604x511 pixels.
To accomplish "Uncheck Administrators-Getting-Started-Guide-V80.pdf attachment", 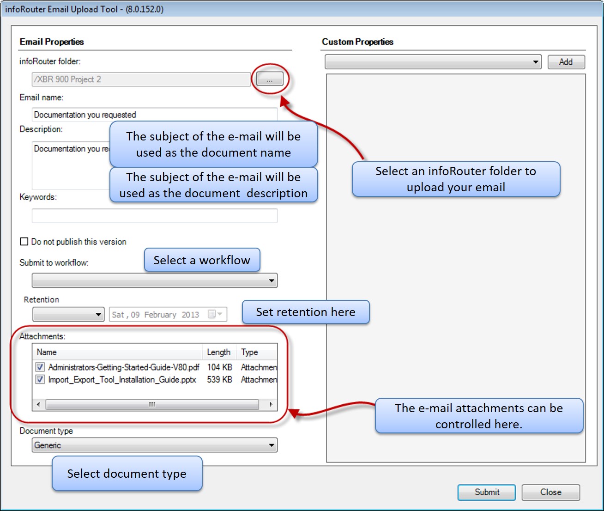I will [x=40, y=367].
